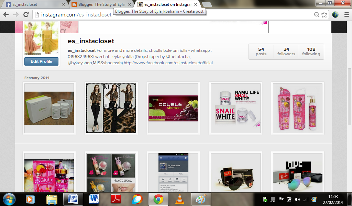
Task: Open VLC media player from taskbar
Action: [x=179, y=199]
